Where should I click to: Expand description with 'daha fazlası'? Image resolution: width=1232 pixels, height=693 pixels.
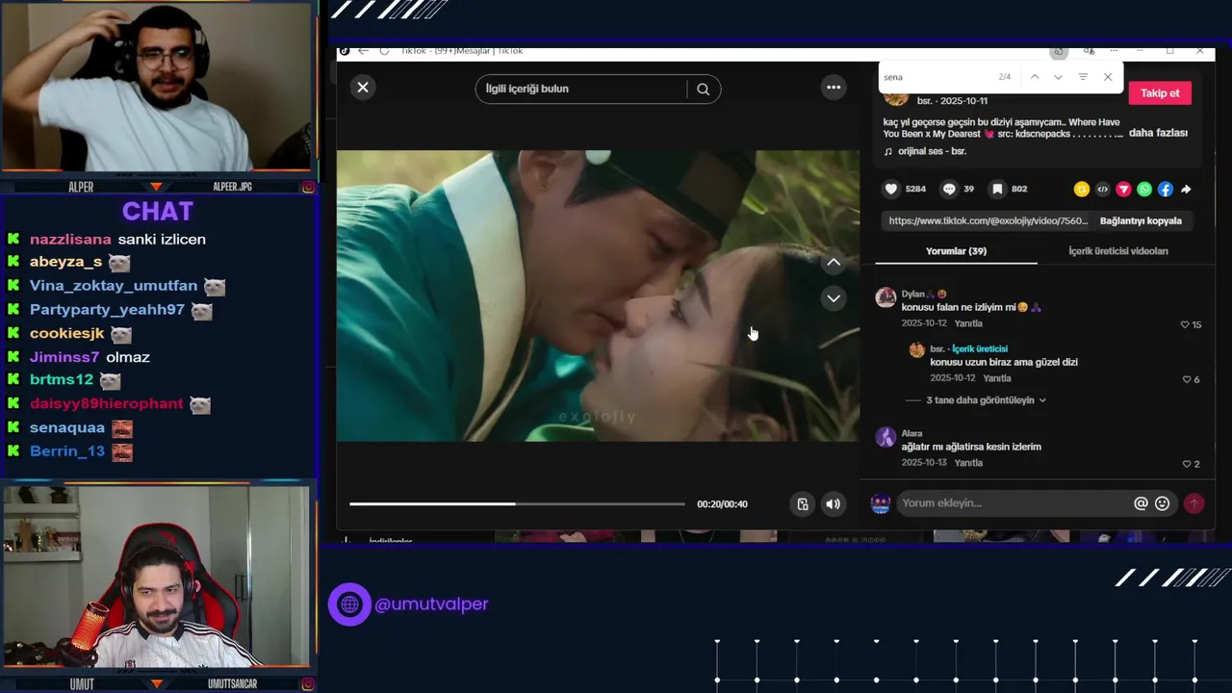click(x=1158, y=133)
